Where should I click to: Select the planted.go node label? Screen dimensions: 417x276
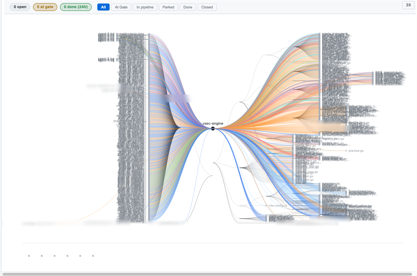356,151
